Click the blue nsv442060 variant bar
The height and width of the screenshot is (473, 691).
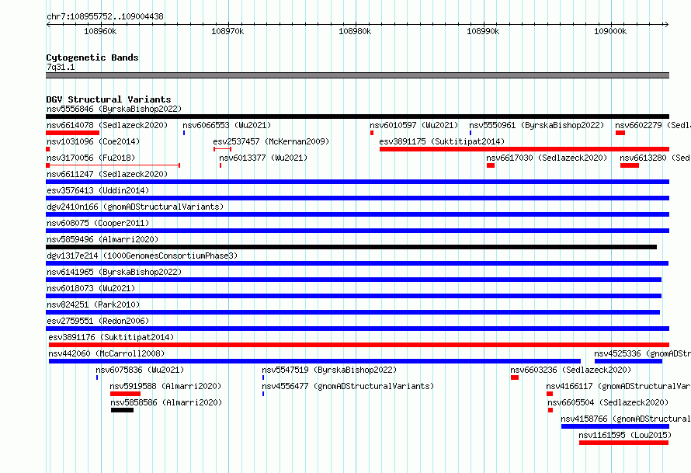[314, 361]
